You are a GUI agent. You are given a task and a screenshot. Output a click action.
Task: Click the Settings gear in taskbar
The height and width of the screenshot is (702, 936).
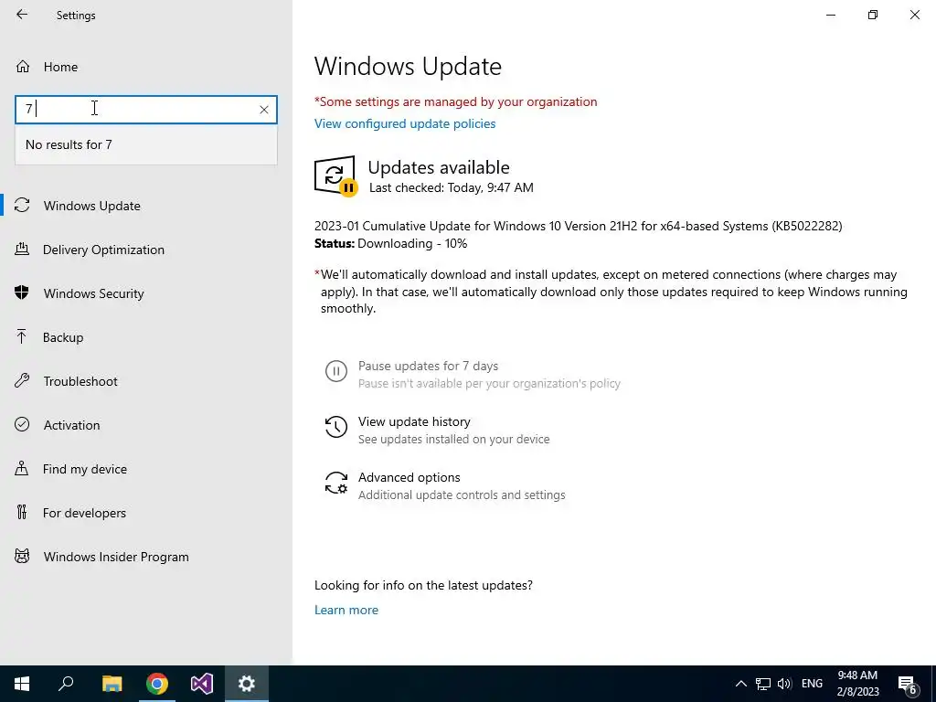point(247,684)
